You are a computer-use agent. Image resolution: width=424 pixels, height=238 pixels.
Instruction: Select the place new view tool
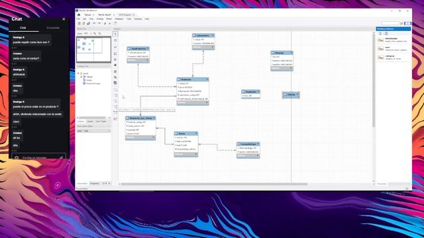pyautogui.click(x=115, y=77)
